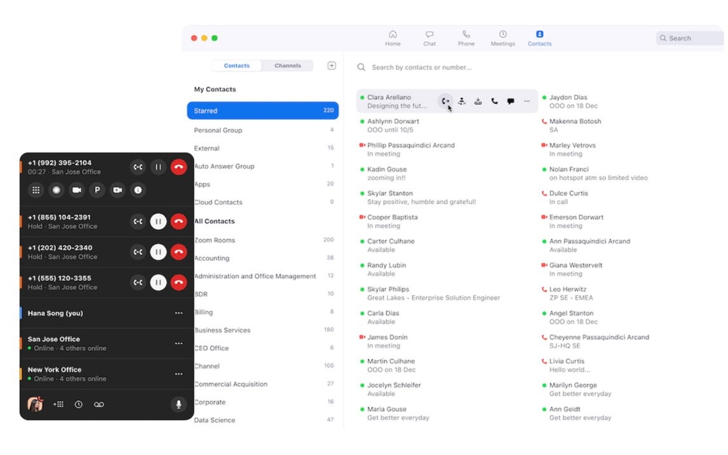
Task: Switch to the Channels segment
Action: click(x=287, y=65)
